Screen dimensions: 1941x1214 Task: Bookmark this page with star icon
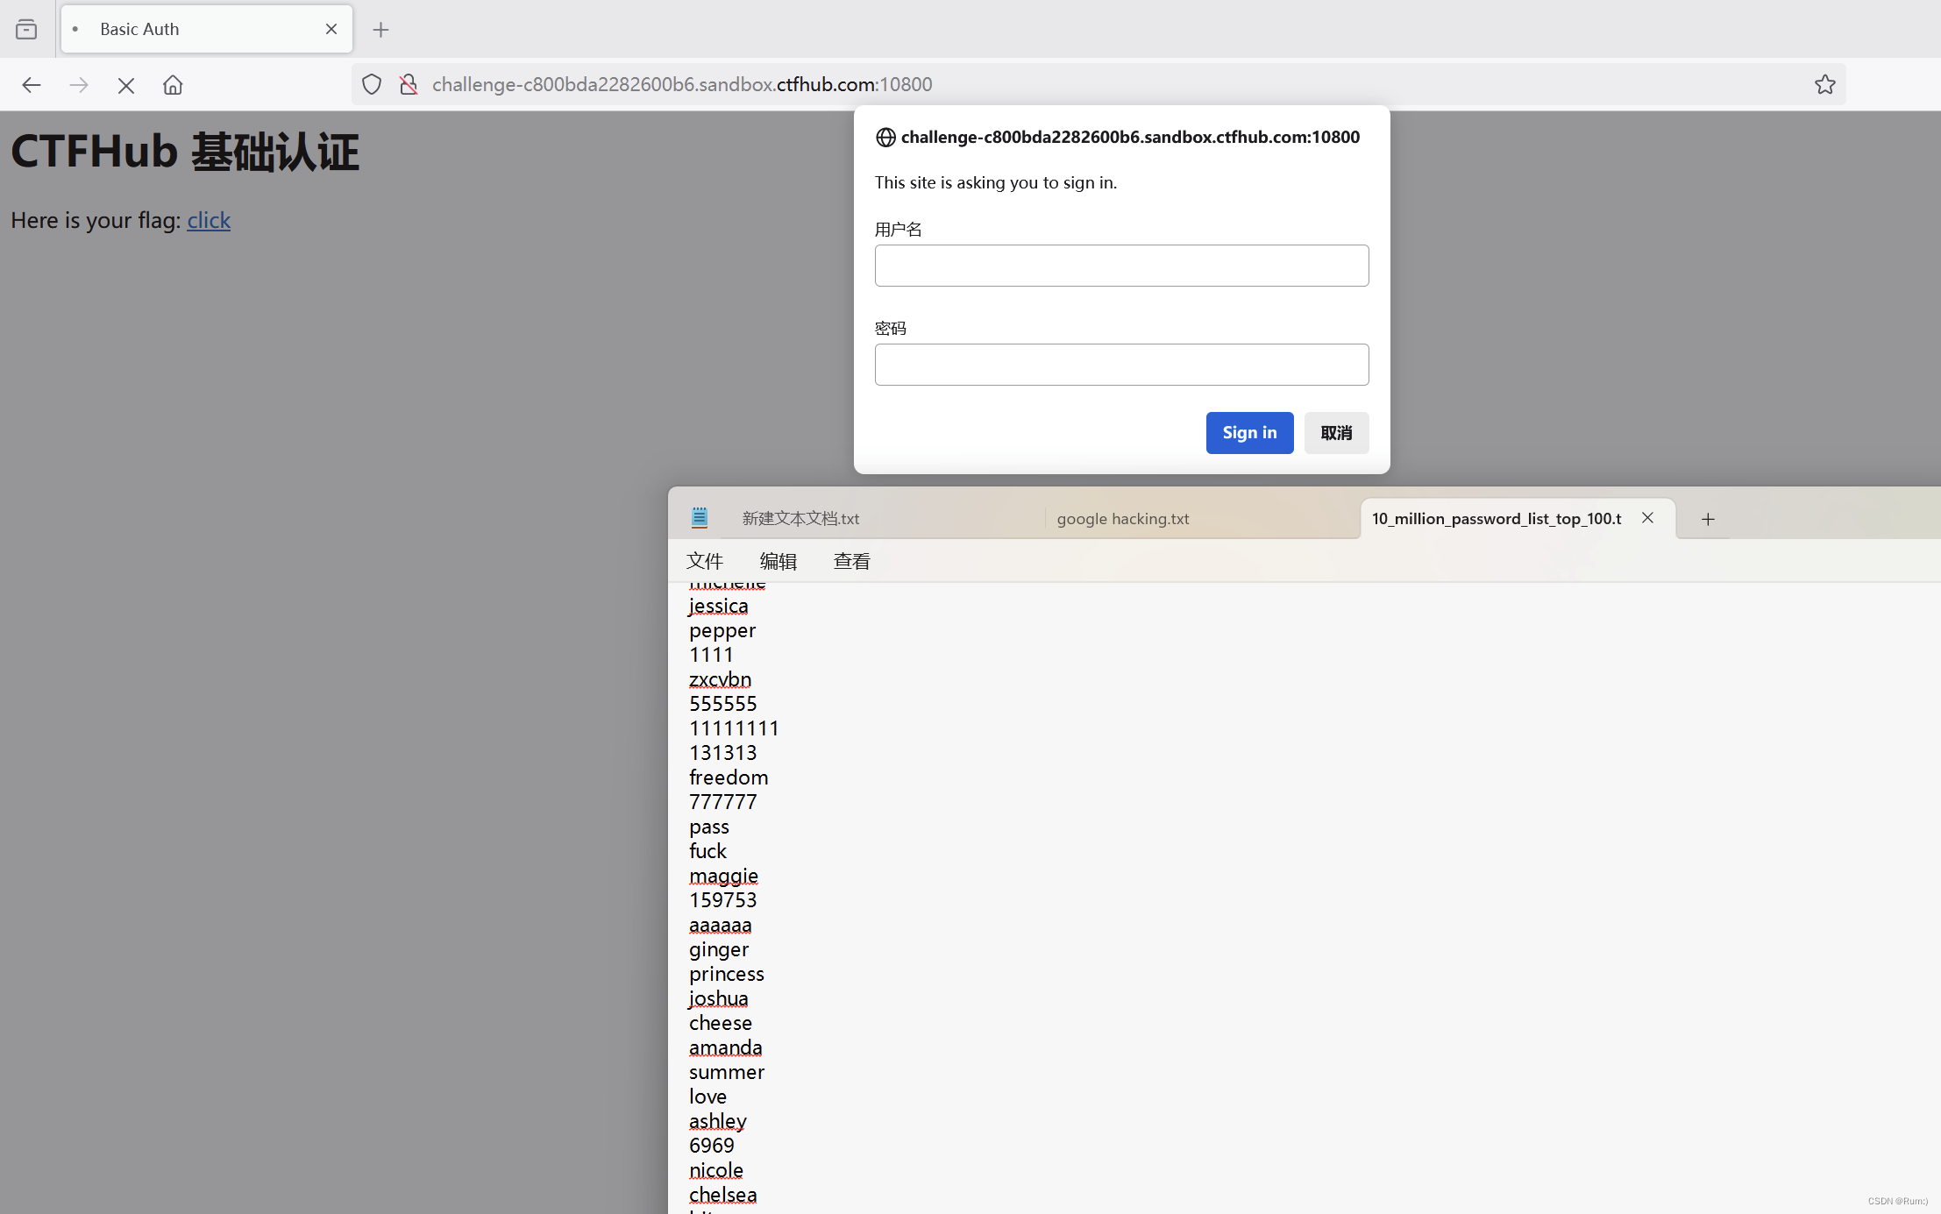(1824, 84)
